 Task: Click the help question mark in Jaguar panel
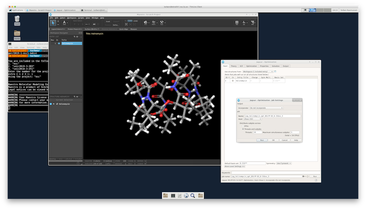(x=316, y=180)
